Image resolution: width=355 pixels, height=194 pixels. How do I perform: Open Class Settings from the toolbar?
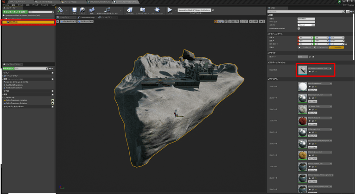(129, 10)
